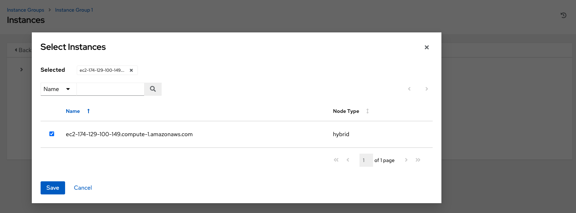Open the Name search attribute dropdown
The image size is (576, 213).
coord(58,89)
